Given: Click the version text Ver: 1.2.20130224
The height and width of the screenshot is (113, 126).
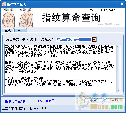Looking at the screenshot, I should 103,10.
